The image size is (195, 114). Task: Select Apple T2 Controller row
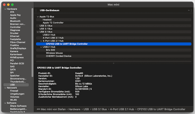(114, 23)
